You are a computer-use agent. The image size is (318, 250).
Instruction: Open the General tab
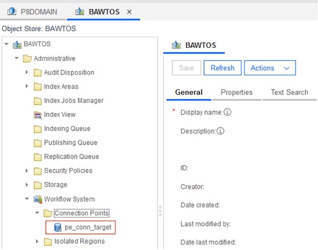[189, 92]
